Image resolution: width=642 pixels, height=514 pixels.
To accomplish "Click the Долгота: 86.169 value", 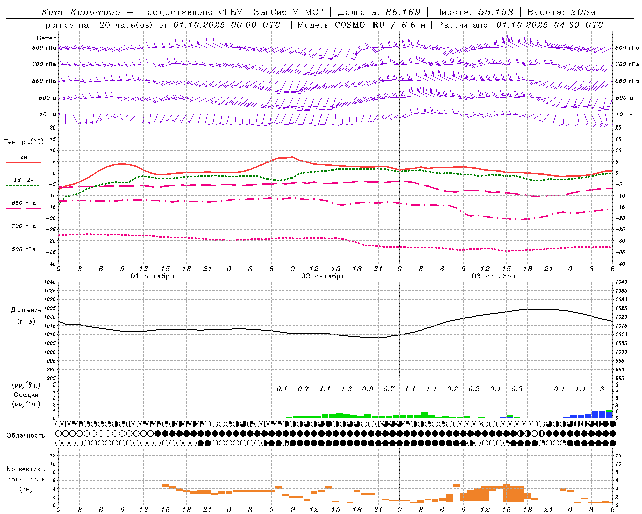I will click(379, 12).
